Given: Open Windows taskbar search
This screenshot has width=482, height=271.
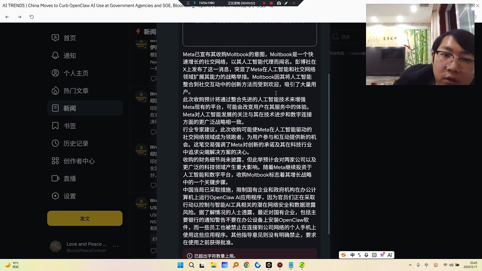Looking at the screenshot, I should (x=191, y=265).
